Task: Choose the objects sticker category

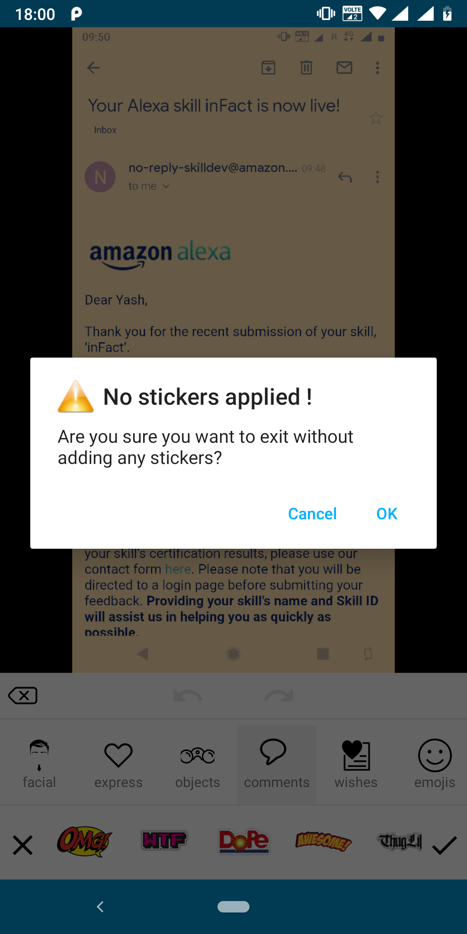Action: click(198, 764)
